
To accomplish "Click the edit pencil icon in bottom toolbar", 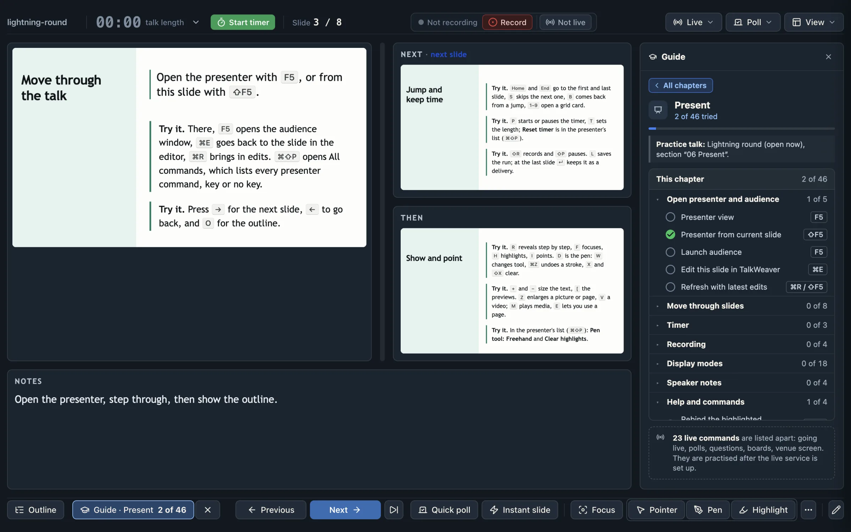I will pos(836,510).
